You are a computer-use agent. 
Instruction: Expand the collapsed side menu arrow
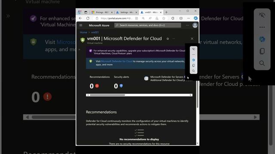point(79,50)
